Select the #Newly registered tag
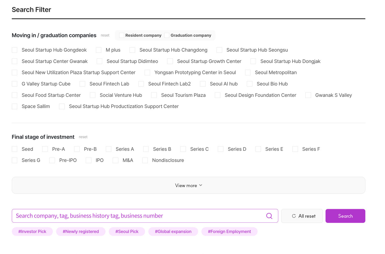The height and width of the screenshot is (254, 385). 81,231
